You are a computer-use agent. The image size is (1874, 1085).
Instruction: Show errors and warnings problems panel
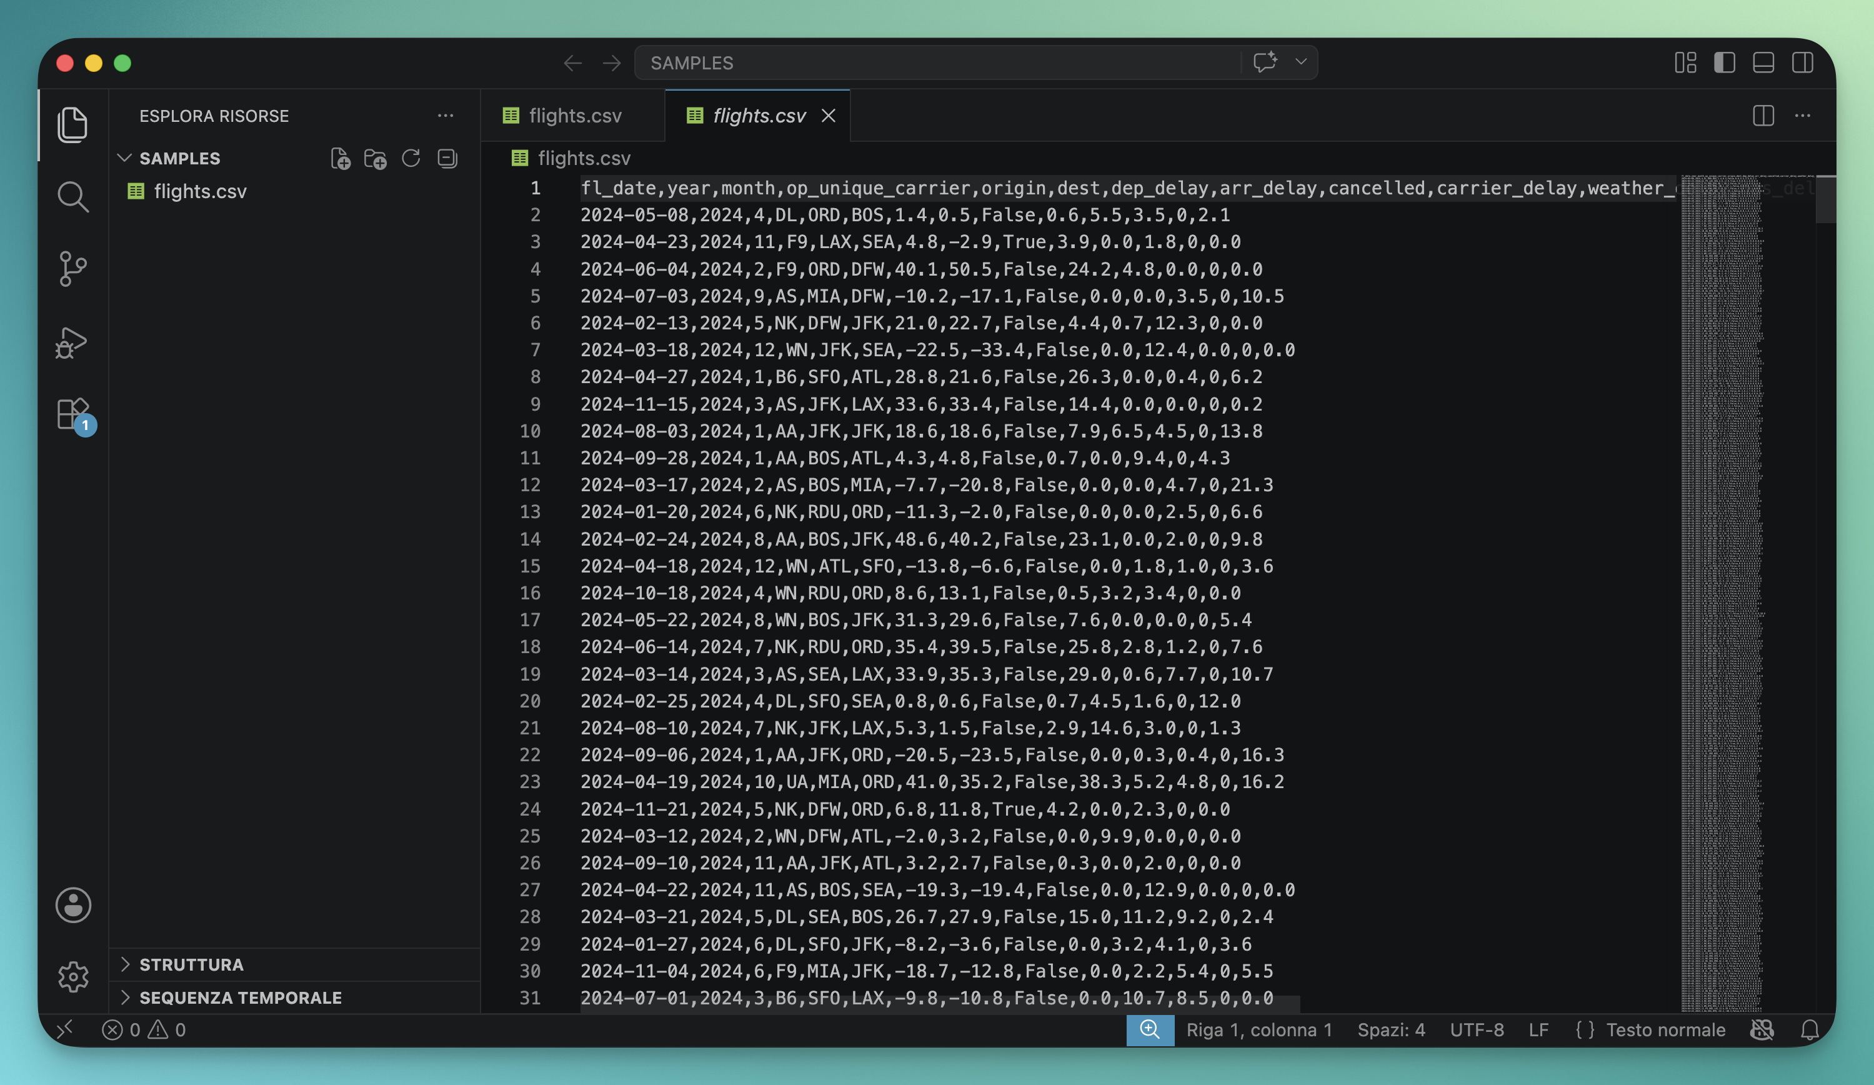144,1029
